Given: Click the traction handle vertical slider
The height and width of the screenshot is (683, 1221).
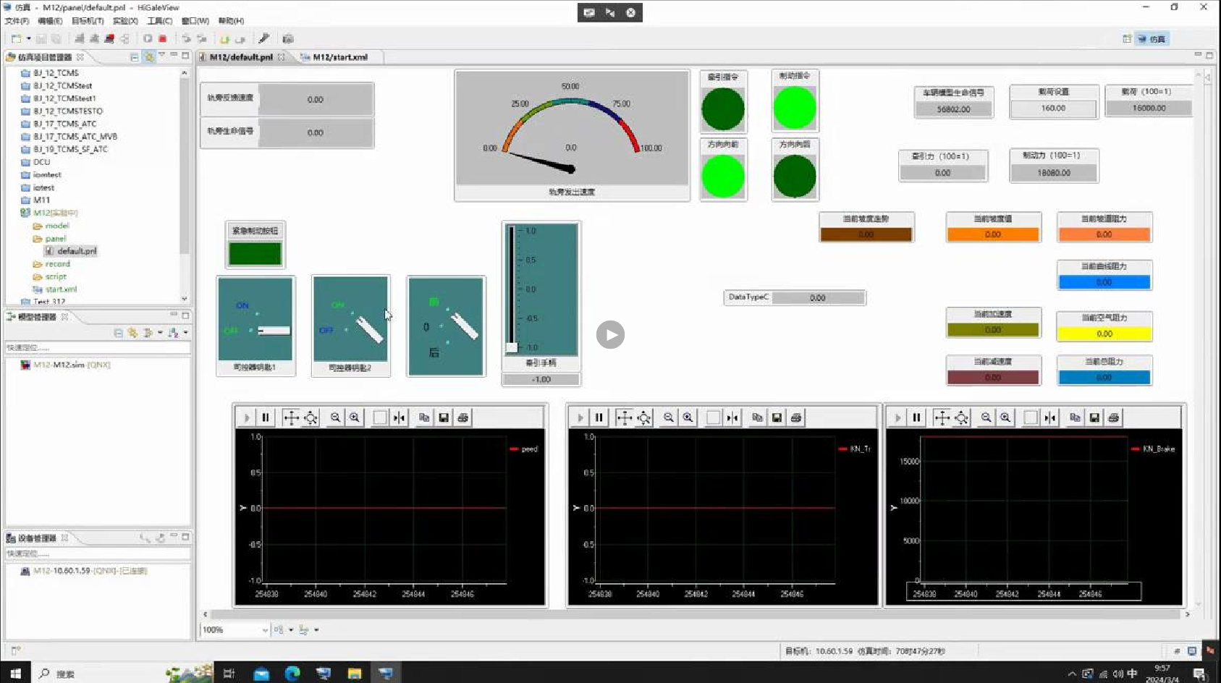Looking at the screenshot, I should [512, 288].
